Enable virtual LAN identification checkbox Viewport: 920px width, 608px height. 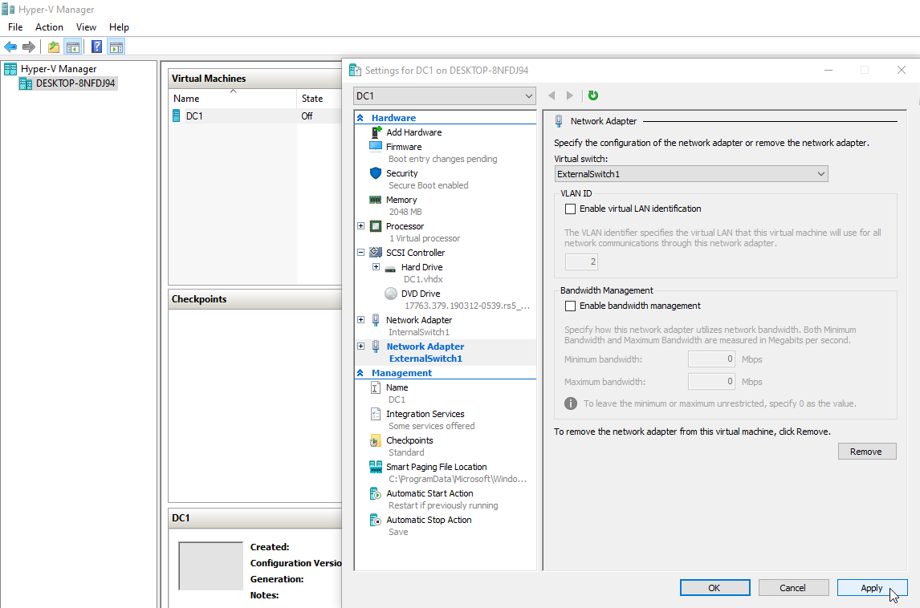point(570,209)
